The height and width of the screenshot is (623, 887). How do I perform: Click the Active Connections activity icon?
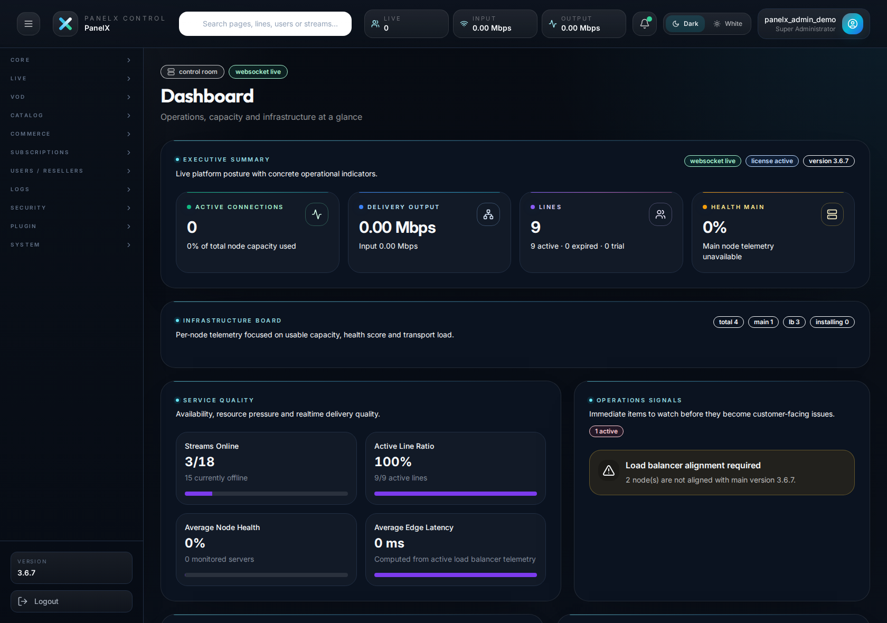point(316,214)
